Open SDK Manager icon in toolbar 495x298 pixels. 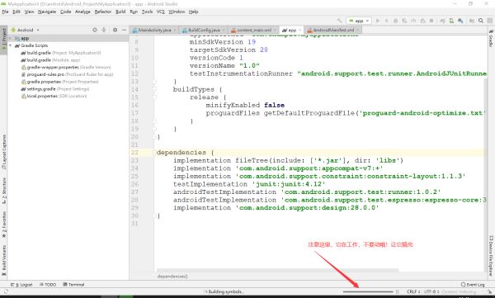point(460,21)
